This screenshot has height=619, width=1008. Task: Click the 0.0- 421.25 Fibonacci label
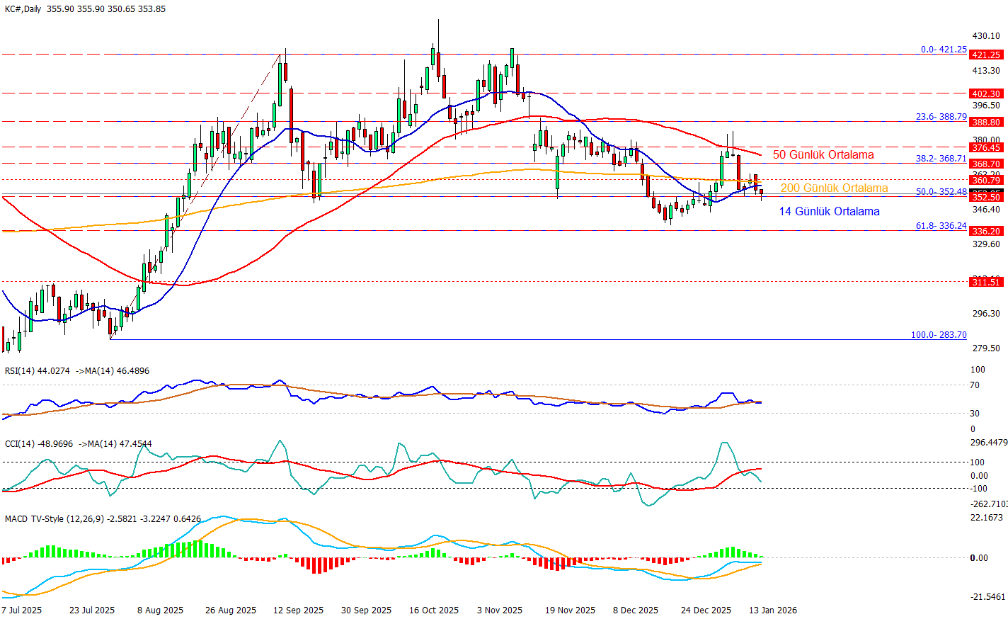pos(944,50)
